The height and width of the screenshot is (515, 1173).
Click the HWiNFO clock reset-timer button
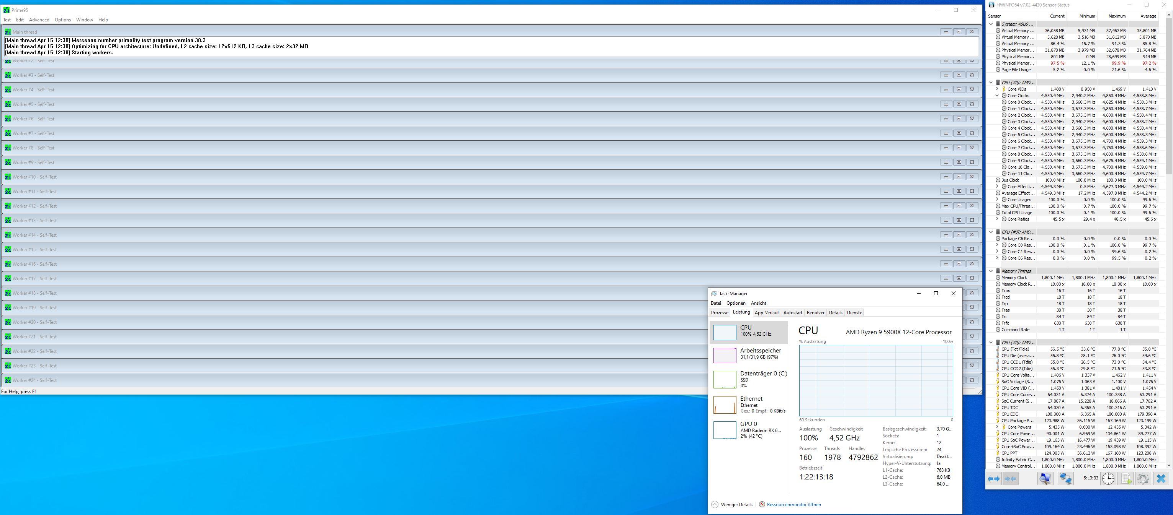(x=1108, y=479)
